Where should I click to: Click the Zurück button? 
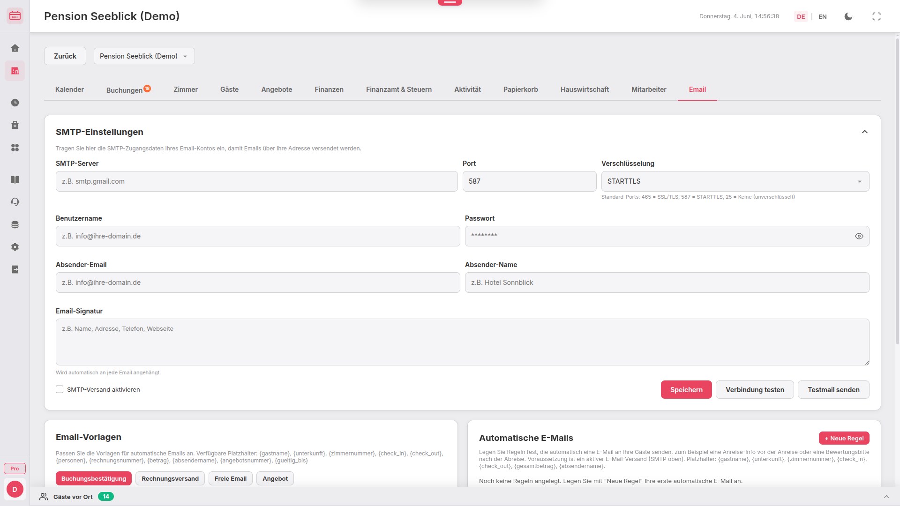point(65,56)
